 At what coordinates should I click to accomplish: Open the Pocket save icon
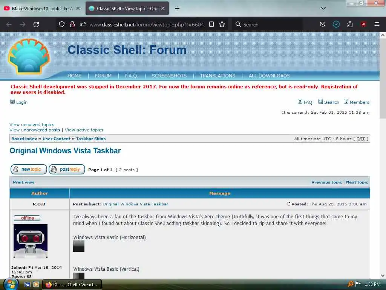(x=323, y=25)
